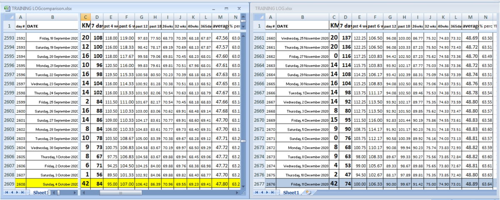Click Excel workbook icon of TRAINING LOGcomparison window
500x200 pixels.
point(7,8)
